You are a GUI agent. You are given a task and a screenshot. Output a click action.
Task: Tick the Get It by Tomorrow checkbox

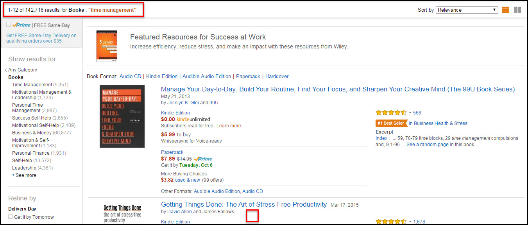click(11, 217)
